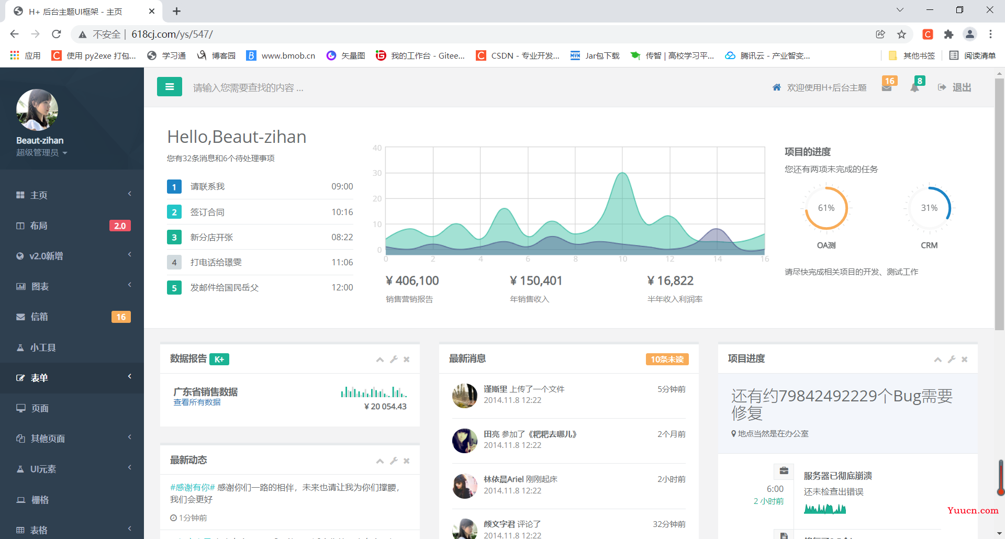This screenshot has height=539, width=1005.
Task: Click the flask icon next to UI元素
Action: point(20,469)
